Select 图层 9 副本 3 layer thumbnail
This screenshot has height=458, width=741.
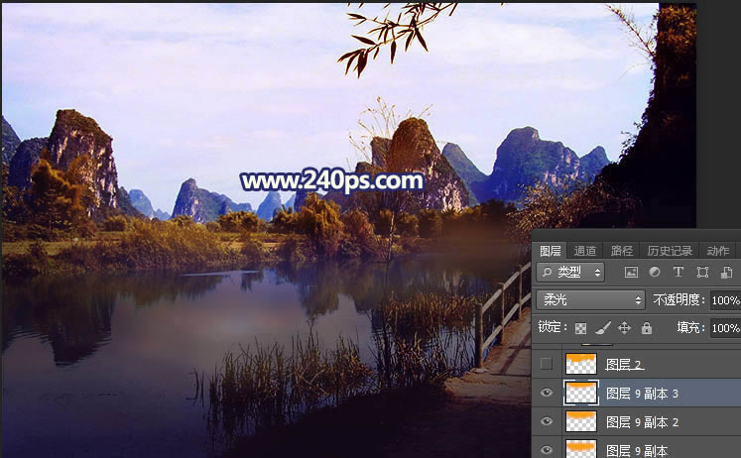pyautogui.click(x=579, y=394)
